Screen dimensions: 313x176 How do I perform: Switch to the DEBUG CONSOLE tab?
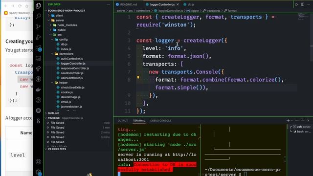pos(160,121)
